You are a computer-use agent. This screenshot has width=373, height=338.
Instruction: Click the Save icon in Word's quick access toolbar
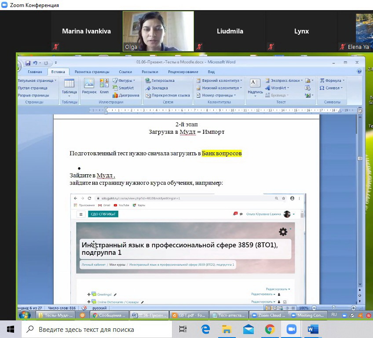(x=28, y=63)
